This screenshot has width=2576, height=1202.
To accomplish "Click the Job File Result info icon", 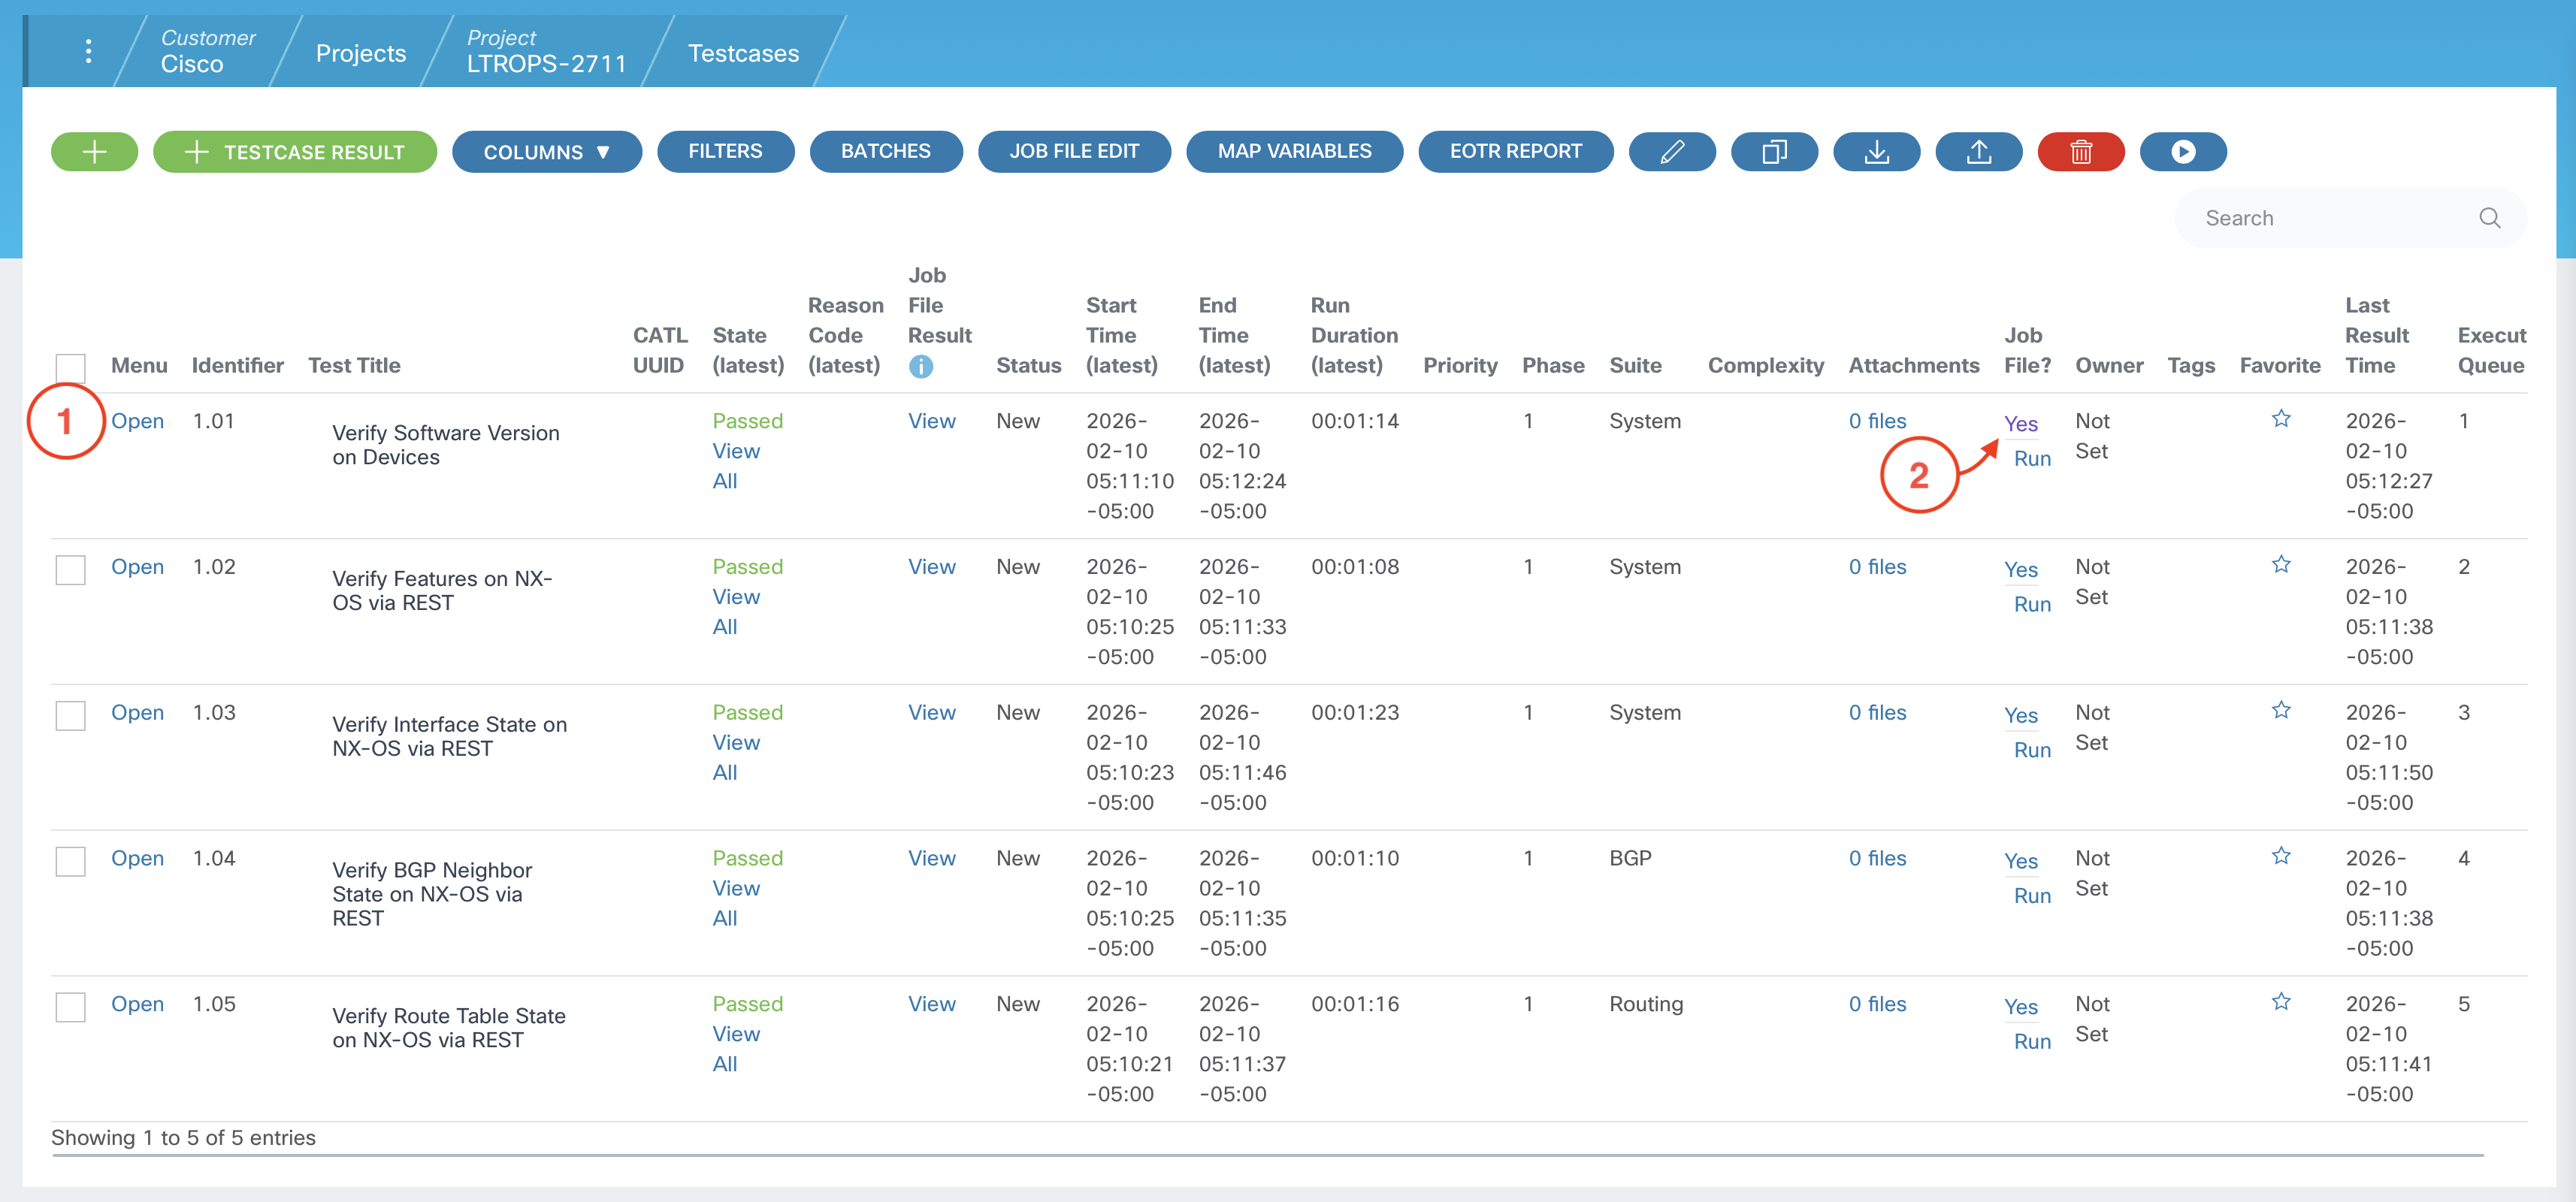I will (920, 367).
